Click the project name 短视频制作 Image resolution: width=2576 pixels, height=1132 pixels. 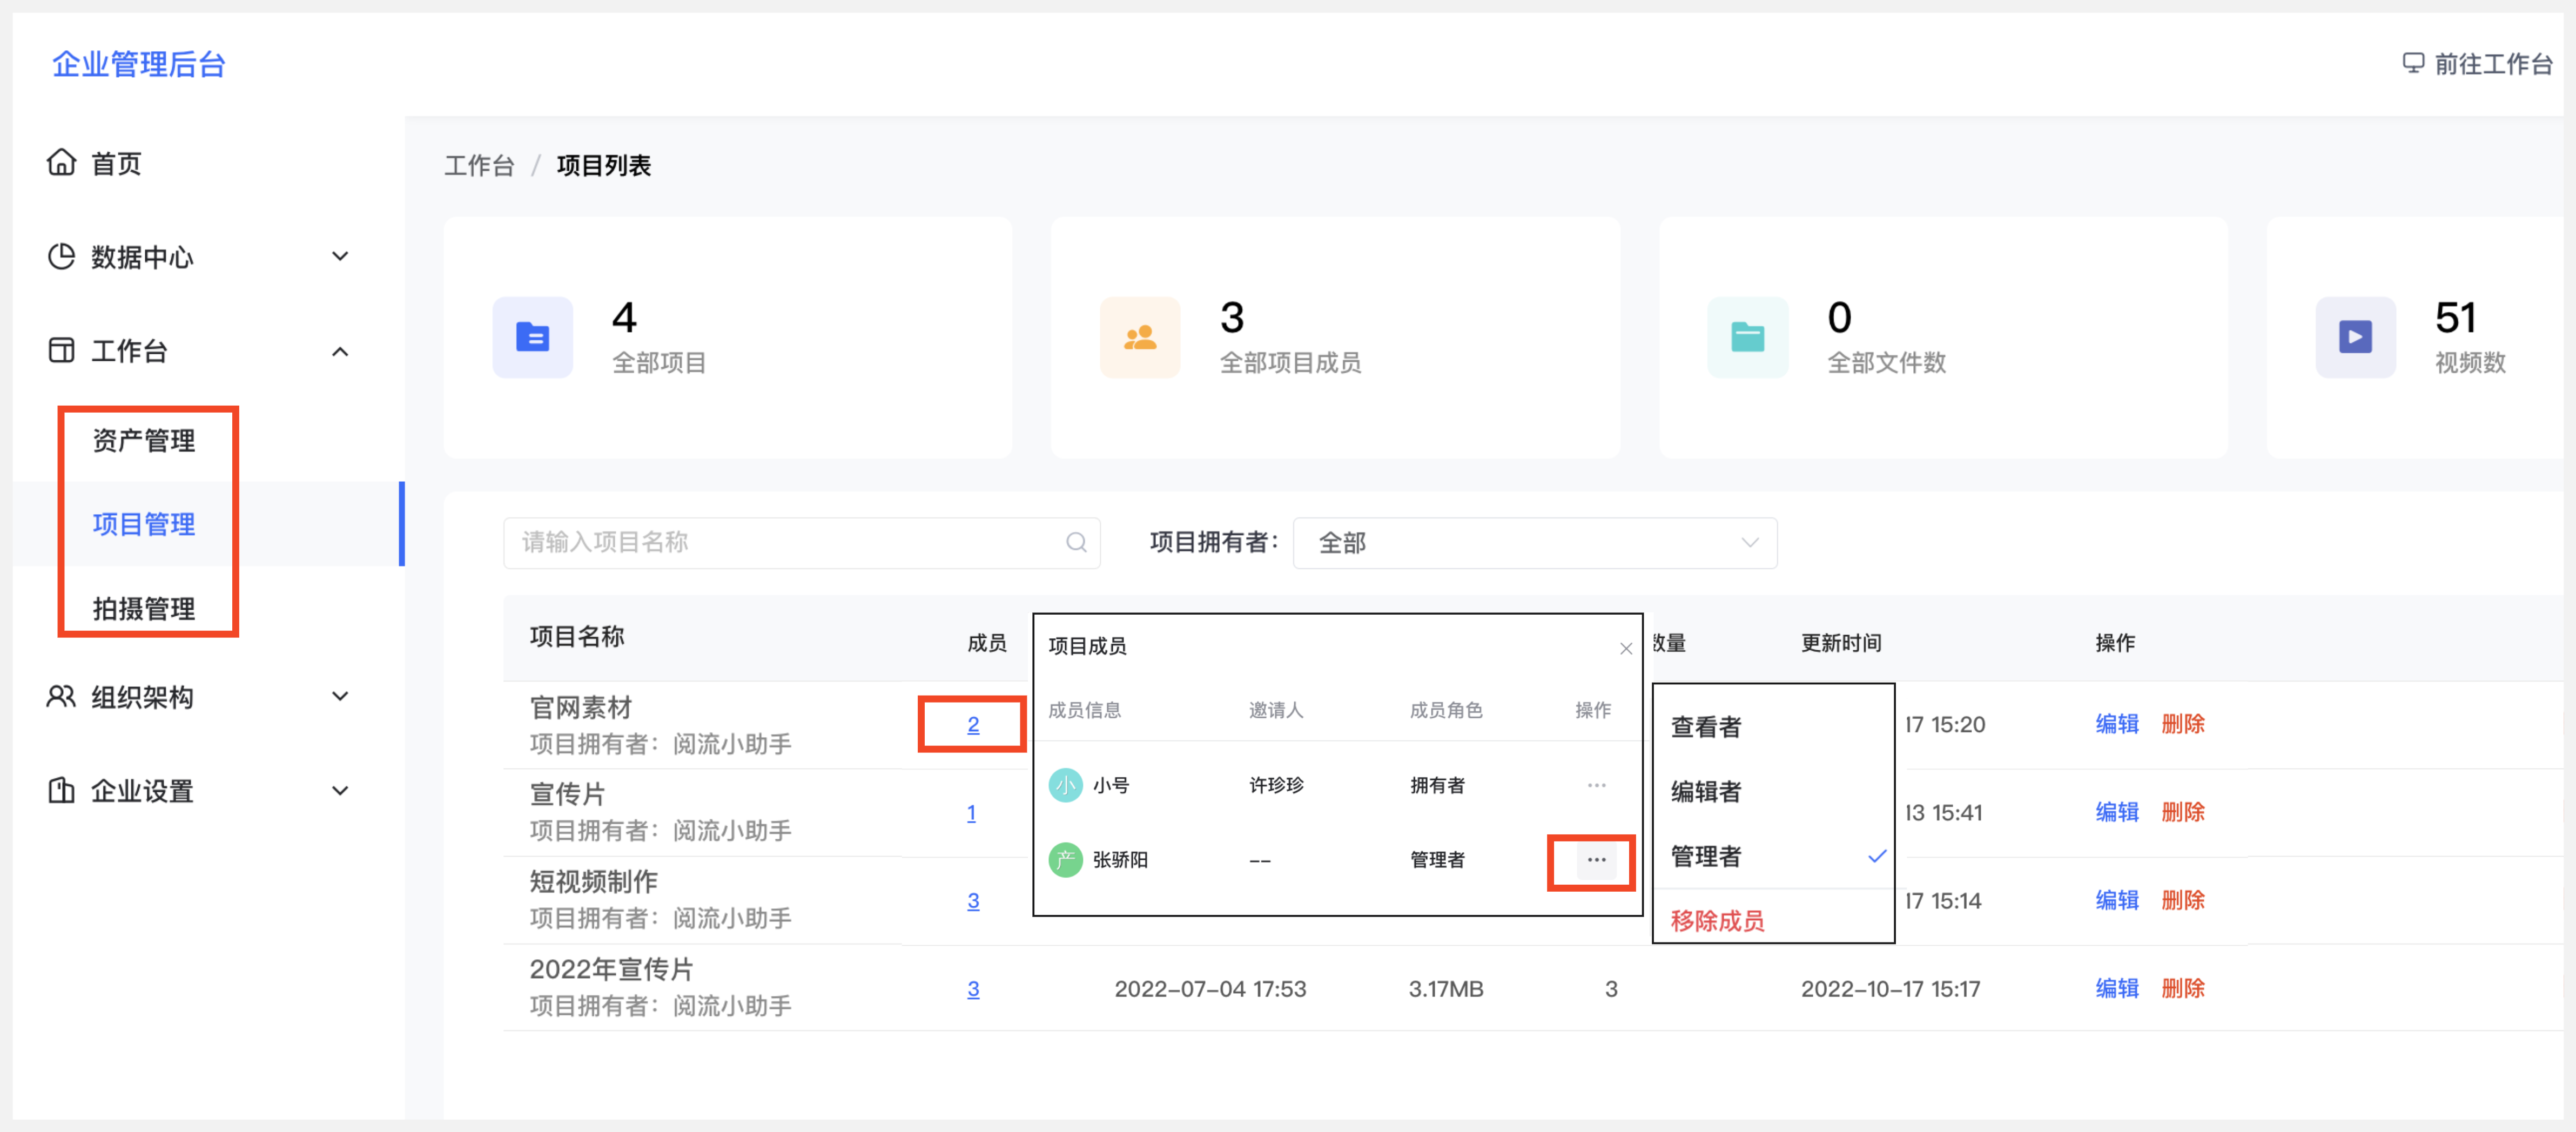tap(593, 881)
